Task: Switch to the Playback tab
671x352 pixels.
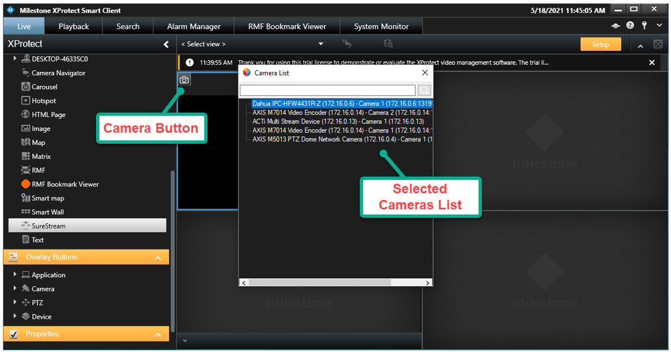Action: tap(74, 26)
